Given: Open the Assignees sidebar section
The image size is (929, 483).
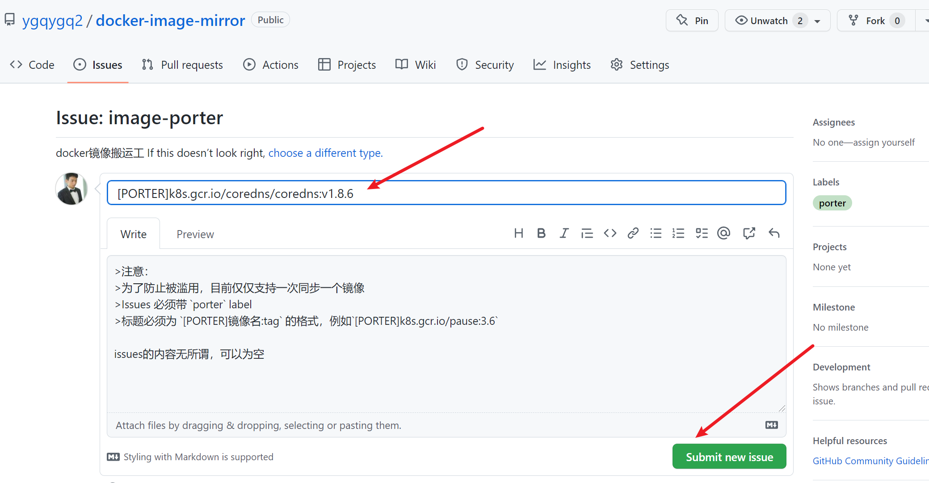Looking at the screenshot, I should click(833, 122).
